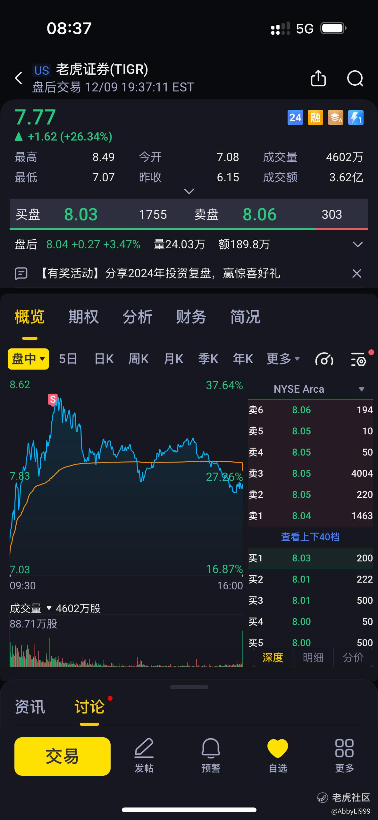Tap the 预警 alert bell icon
Screen dimensions: 378x820
coord(211,755)
